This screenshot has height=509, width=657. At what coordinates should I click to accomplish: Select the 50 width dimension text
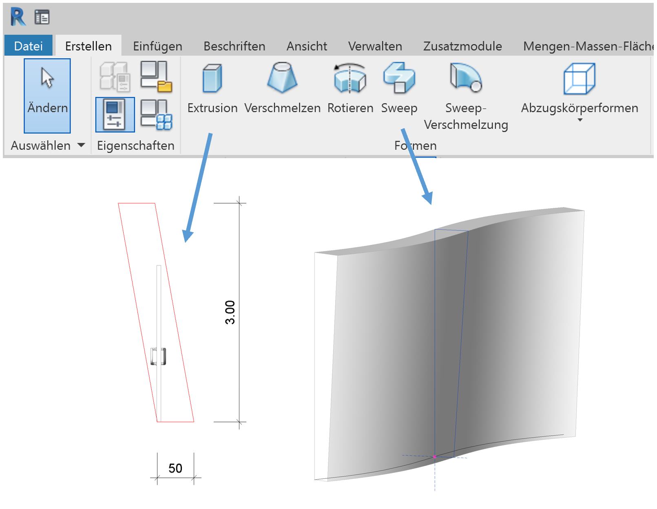(x=175, y=468)
